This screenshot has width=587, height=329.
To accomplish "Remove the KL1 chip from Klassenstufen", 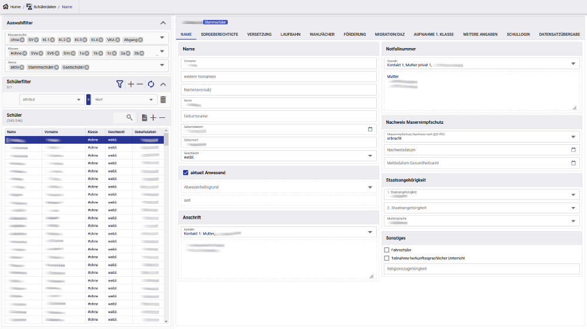I will (x=52, y=40).
